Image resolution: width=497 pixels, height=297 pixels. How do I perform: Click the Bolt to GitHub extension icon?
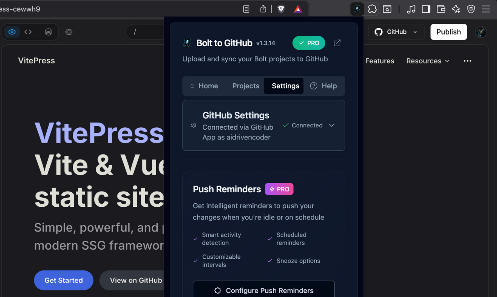(x=357, y=9)
